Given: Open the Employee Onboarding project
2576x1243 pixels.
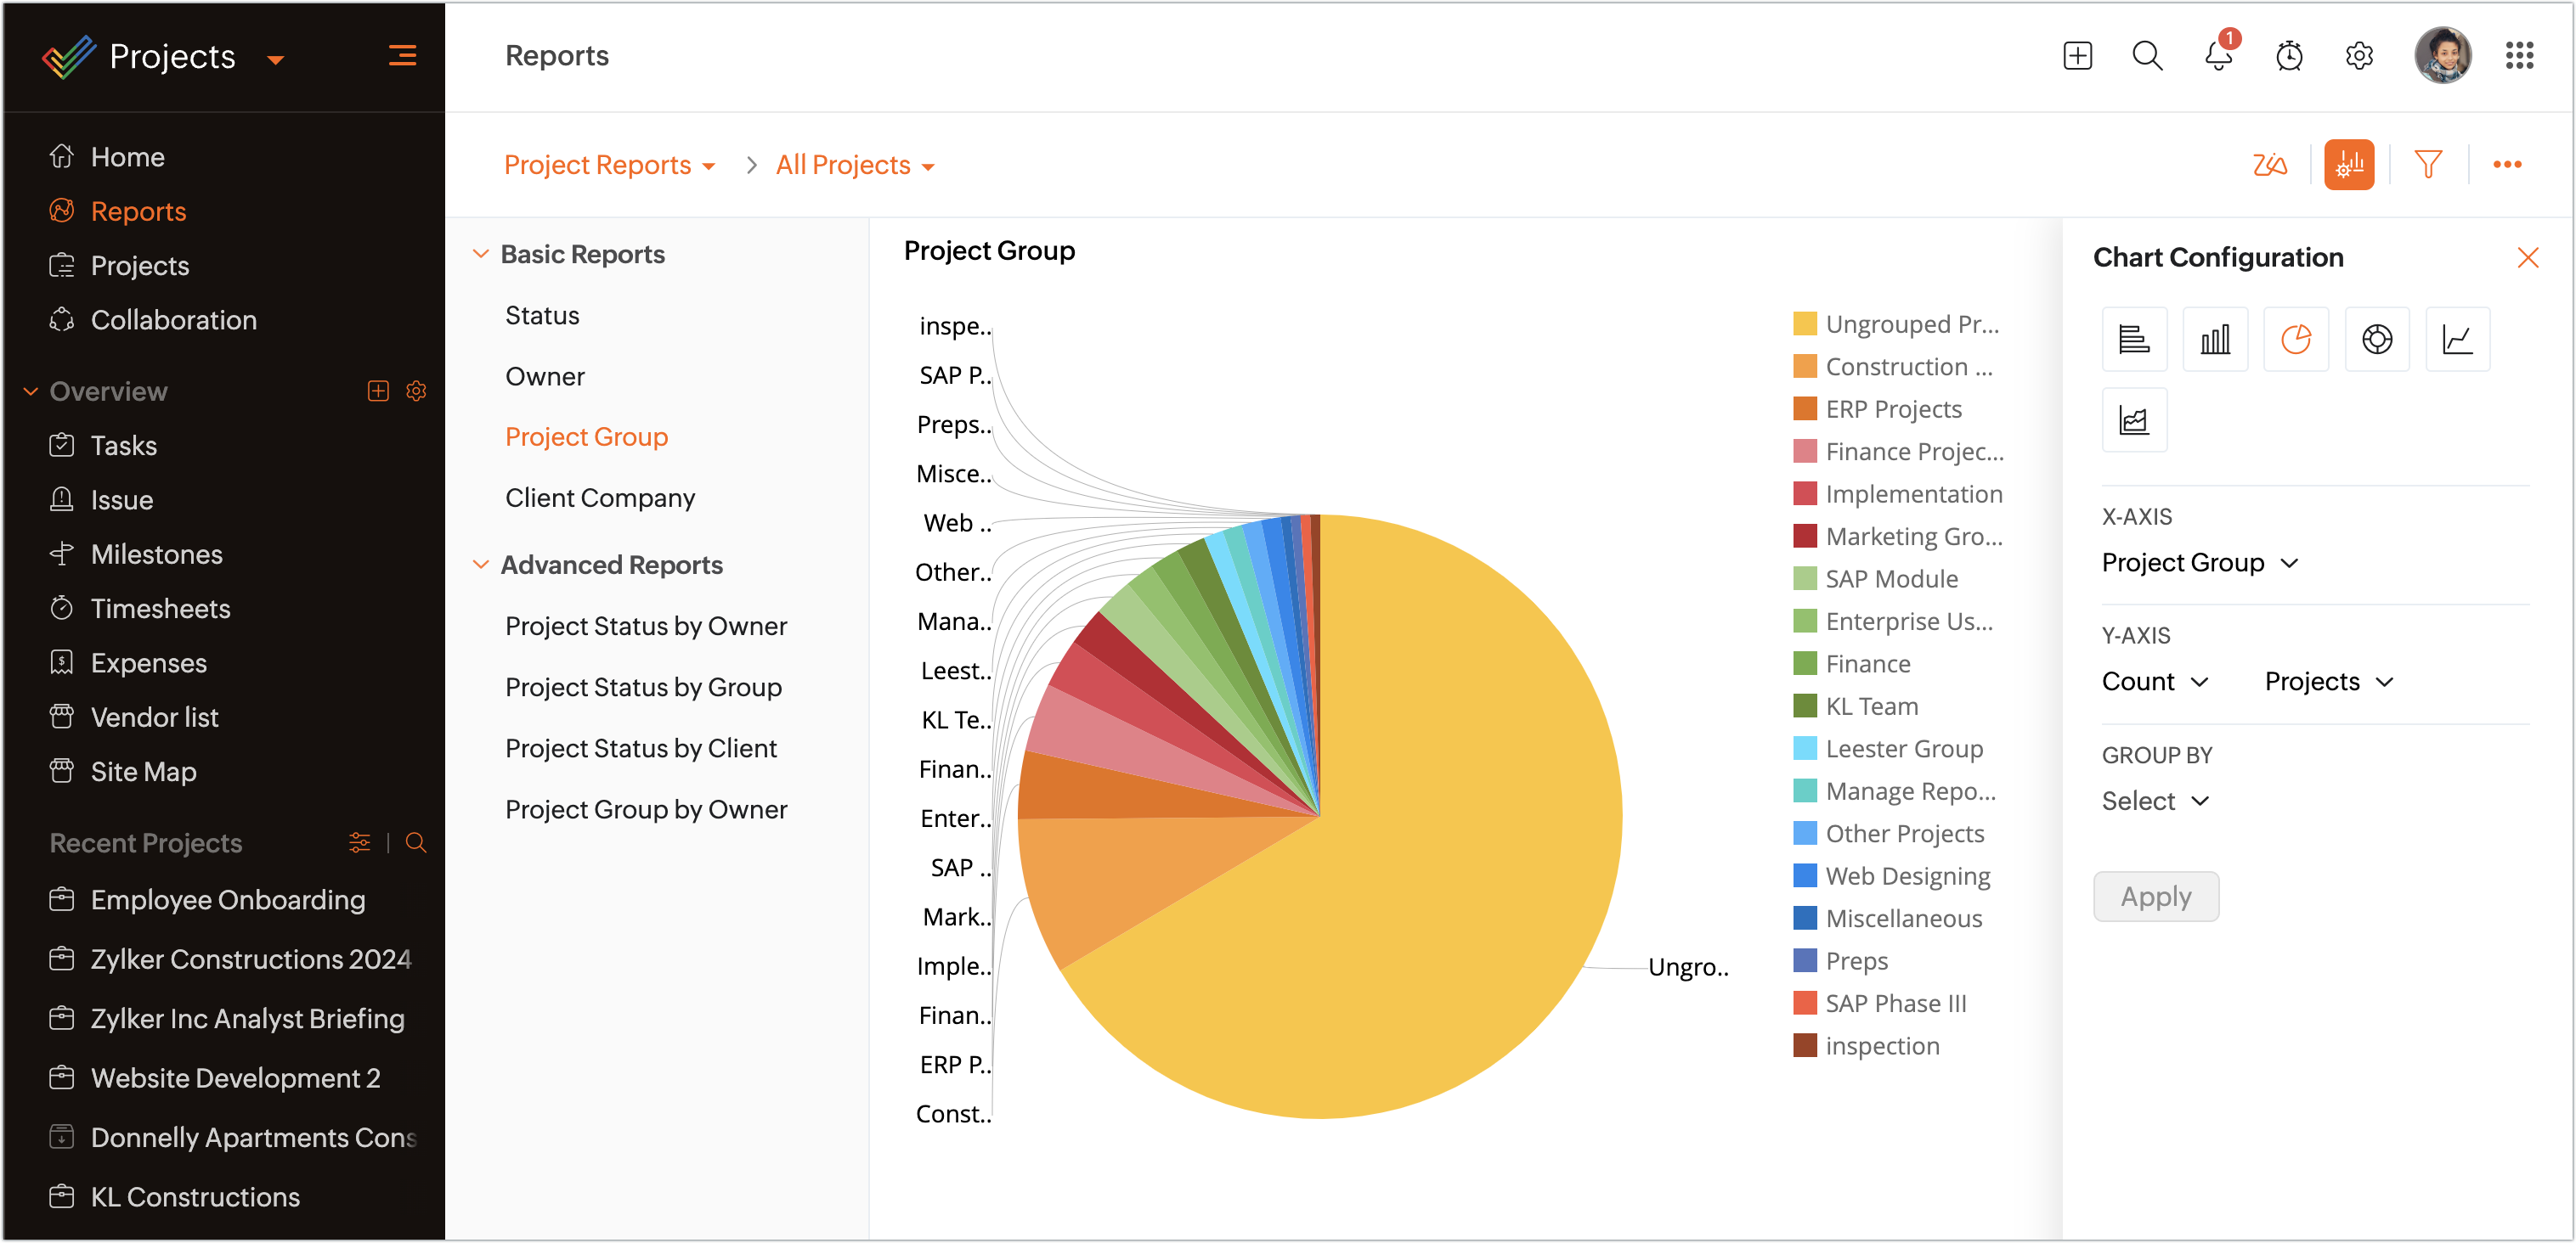Looking at the screenshot, I should (x=227, y=899).
